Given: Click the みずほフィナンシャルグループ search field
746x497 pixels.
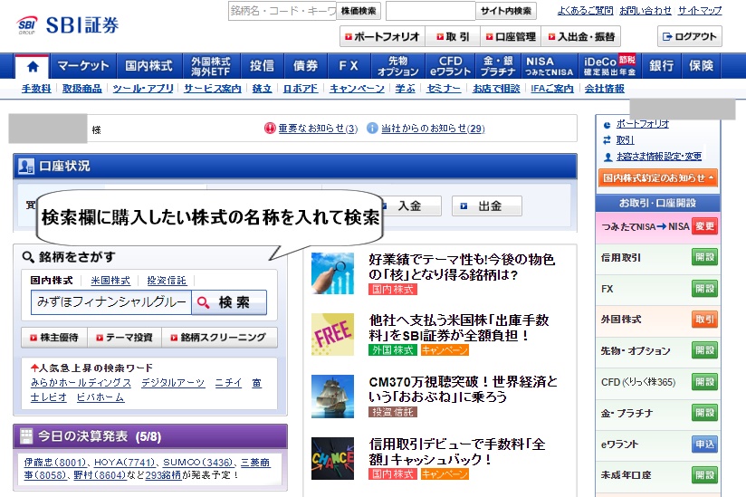Looking at the screenshot, I should tap(111, 302).
